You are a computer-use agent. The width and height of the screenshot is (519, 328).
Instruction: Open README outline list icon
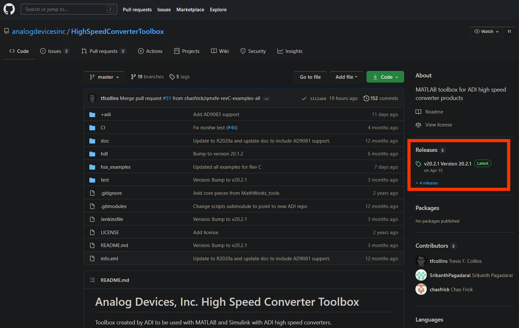pos(92,280)
